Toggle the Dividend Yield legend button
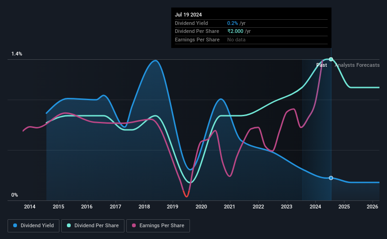This screenshot has width=387, height=239. pos(33,226)
